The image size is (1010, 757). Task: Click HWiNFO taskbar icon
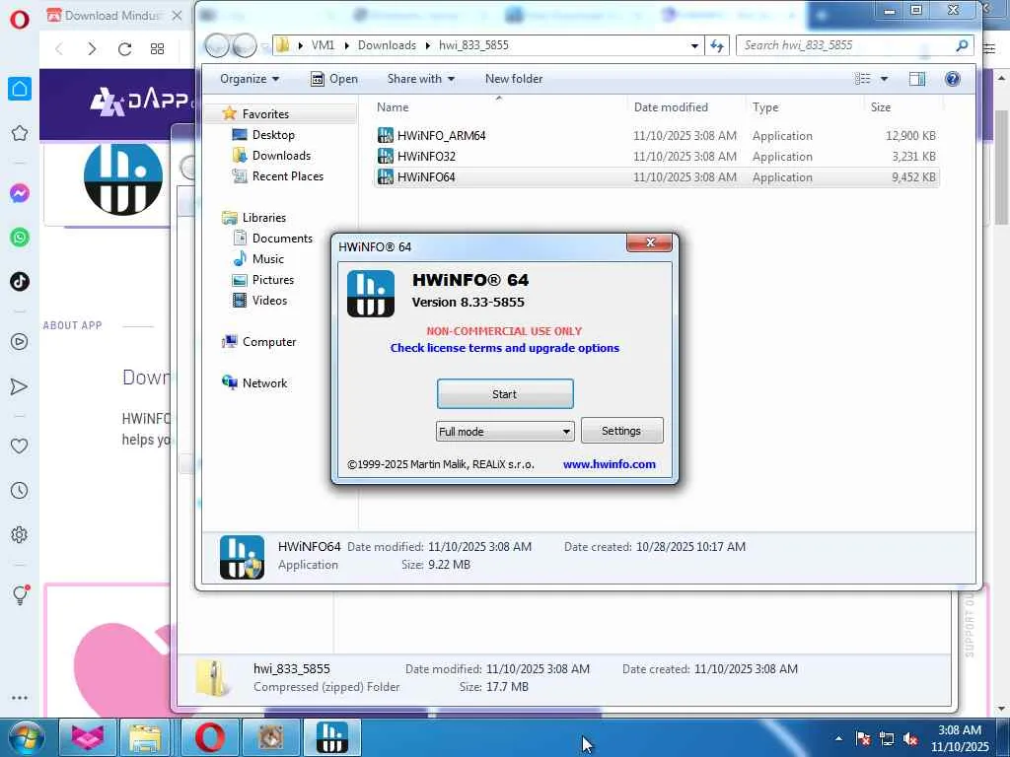click(x=332, y=737)
